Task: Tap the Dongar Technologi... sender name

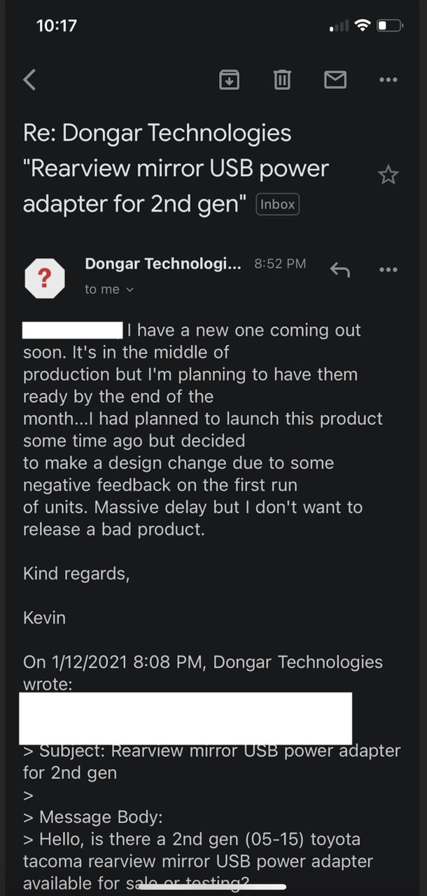Action: point(163,264)
